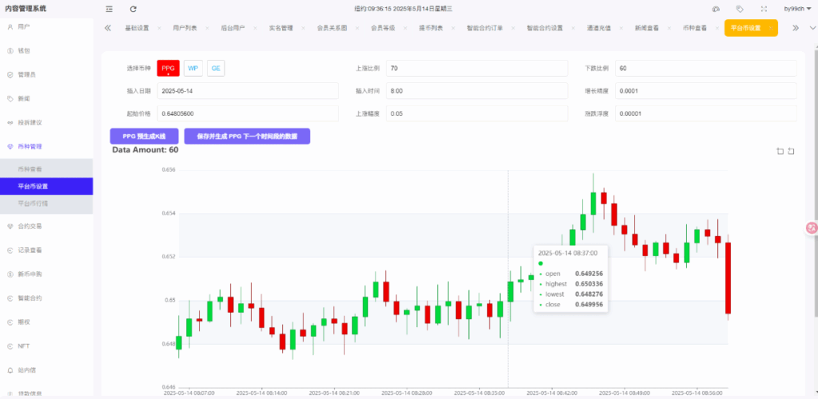Open the 站内信 sidebar item
This screenshot has width=818, height=399.
coord(46,370)
